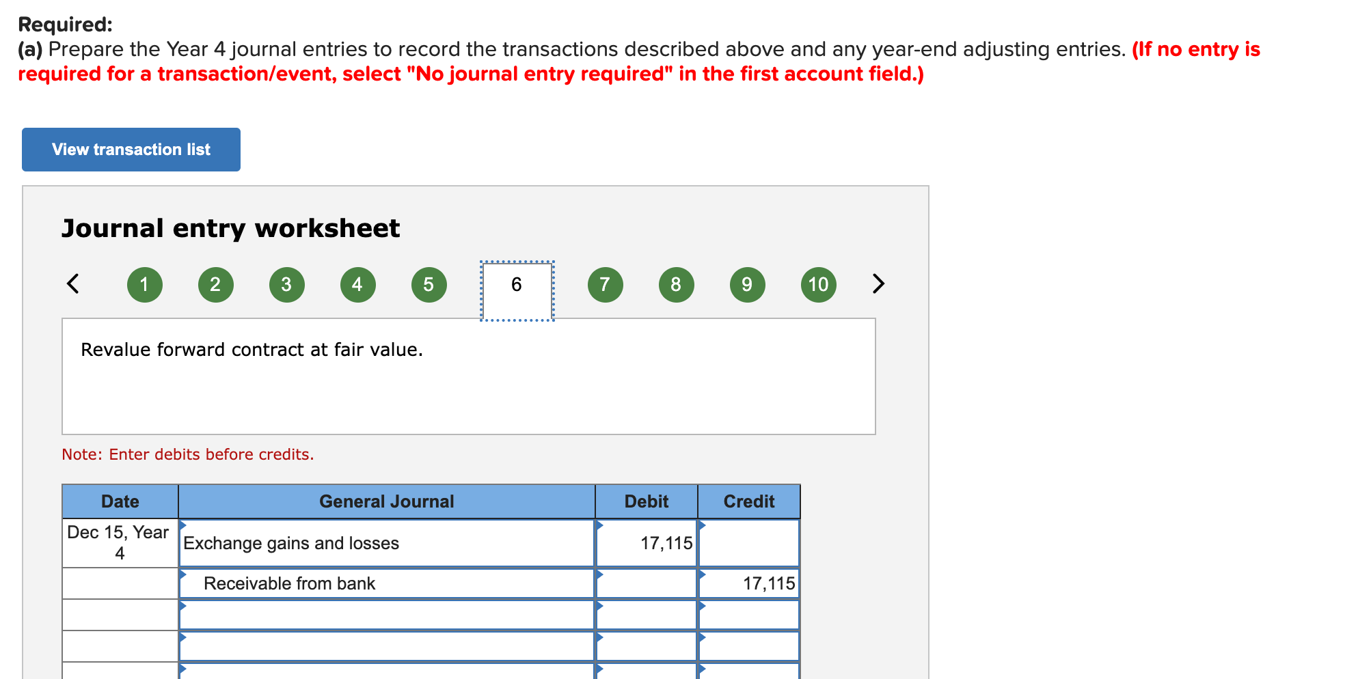This screenshot has width=1371, height=679.
Task: Open account dropdown showing Exchange gains and losses
Action: (387, 544)
